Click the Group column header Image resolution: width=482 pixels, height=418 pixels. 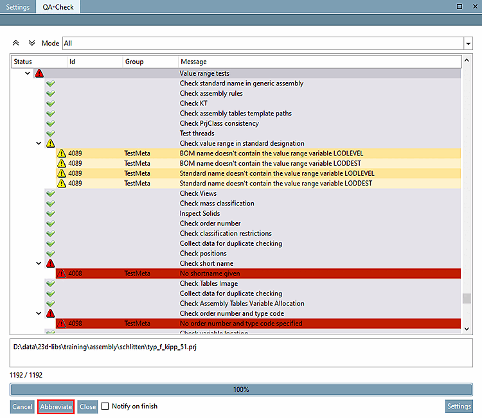(x=150, y=62)
